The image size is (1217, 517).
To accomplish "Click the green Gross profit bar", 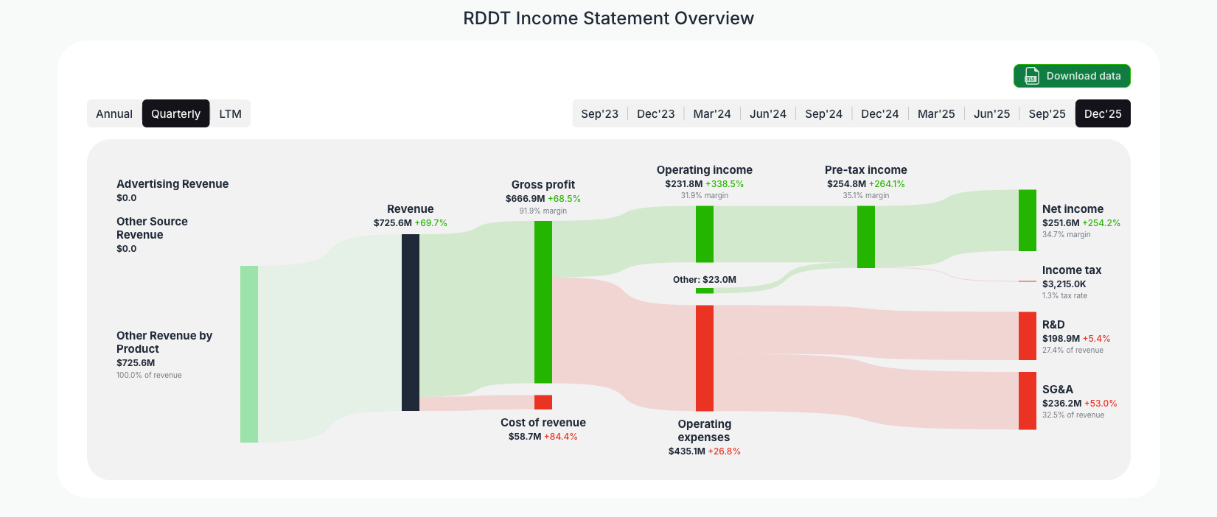I will tap(543, 302).
